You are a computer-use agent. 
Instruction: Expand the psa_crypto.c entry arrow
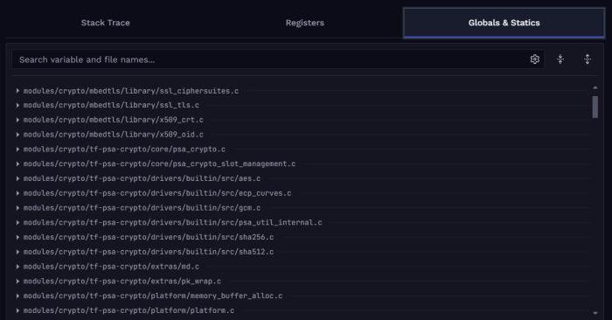pos(17,150)
